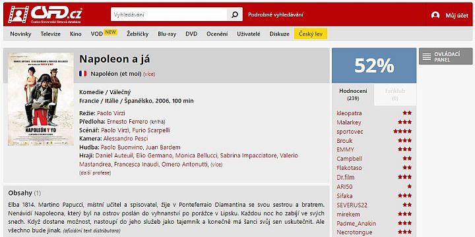Open user Padme_Anakin's profile
The height and width of the screenshot is (237, 475).
(356, 223)
